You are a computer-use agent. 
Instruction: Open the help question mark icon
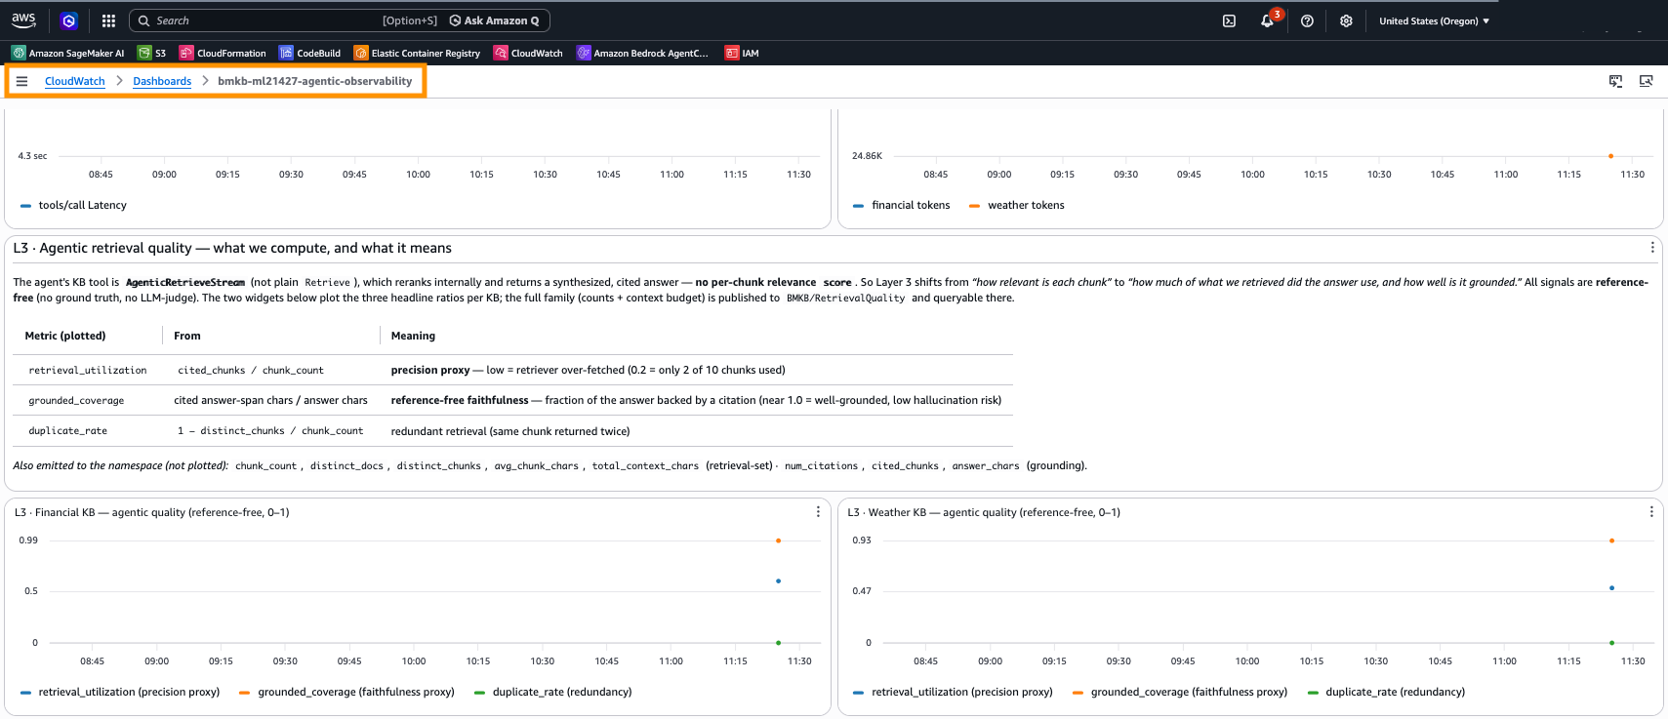tap(1307, 20)
